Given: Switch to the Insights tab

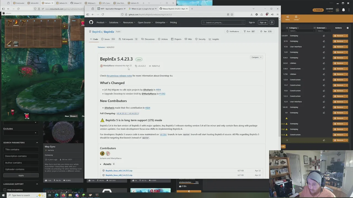Looking at the screenshot, I should click(x=214, y=39).
